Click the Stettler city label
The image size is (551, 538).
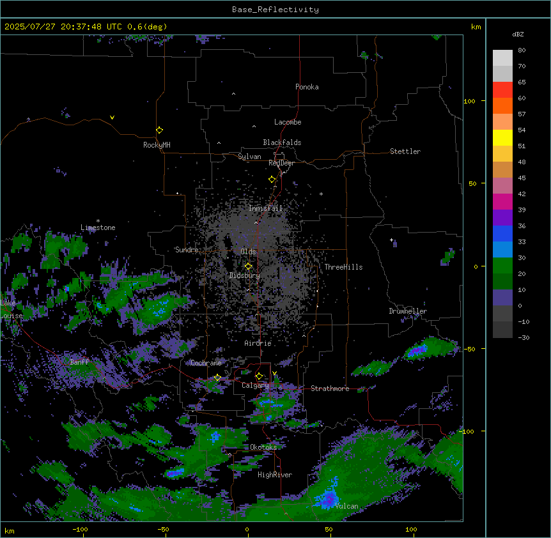[405, 151]
